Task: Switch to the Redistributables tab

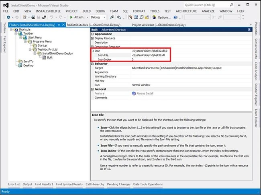Action: click(94, 25)
